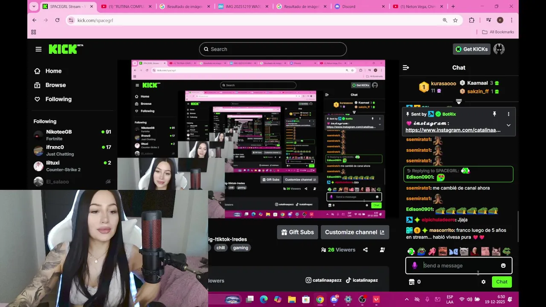Open the user avatar menu
Screen dimensions: 546x307
499,49
